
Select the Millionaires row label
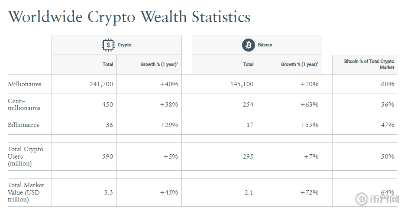(25, 84)
